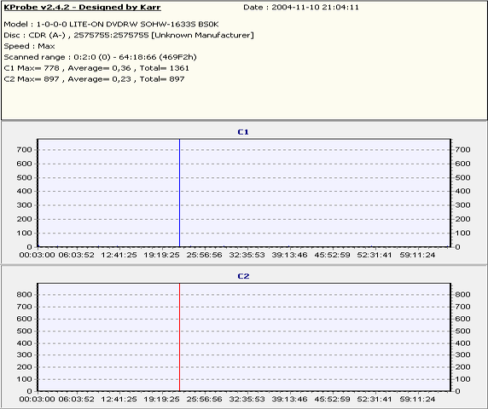Click 700 on the C1 chart right axis
Image resolution: width=488 pixels, height=409 pixels.
[462, 150]
